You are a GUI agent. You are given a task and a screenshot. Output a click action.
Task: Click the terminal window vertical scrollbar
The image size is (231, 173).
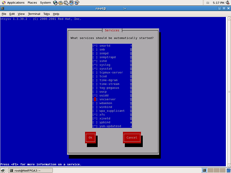(x=229, y=92)
